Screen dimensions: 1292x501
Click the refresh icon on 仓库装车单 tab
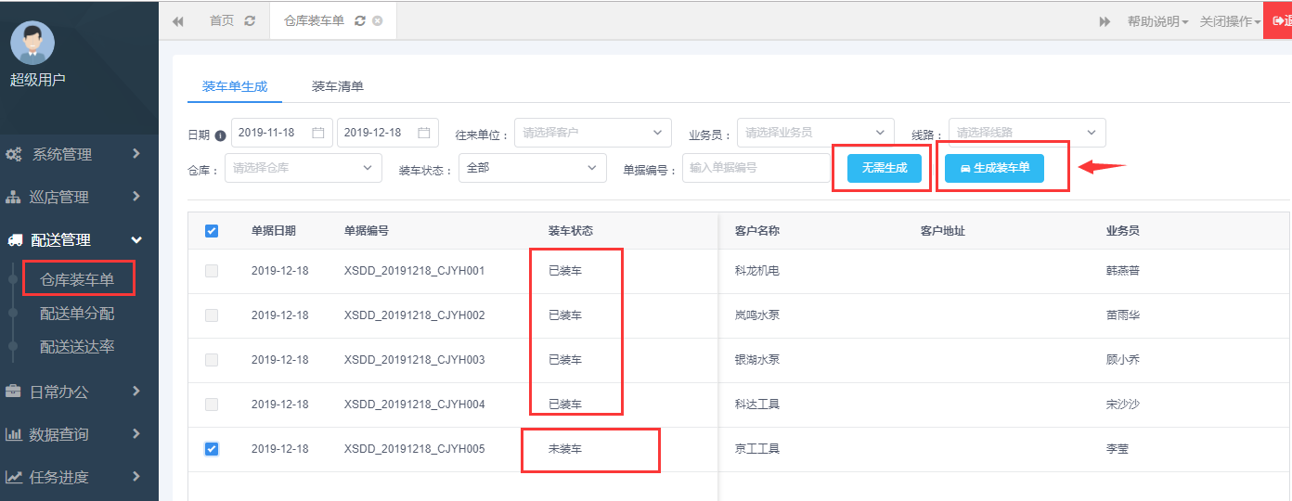click(x=360, y=20)
